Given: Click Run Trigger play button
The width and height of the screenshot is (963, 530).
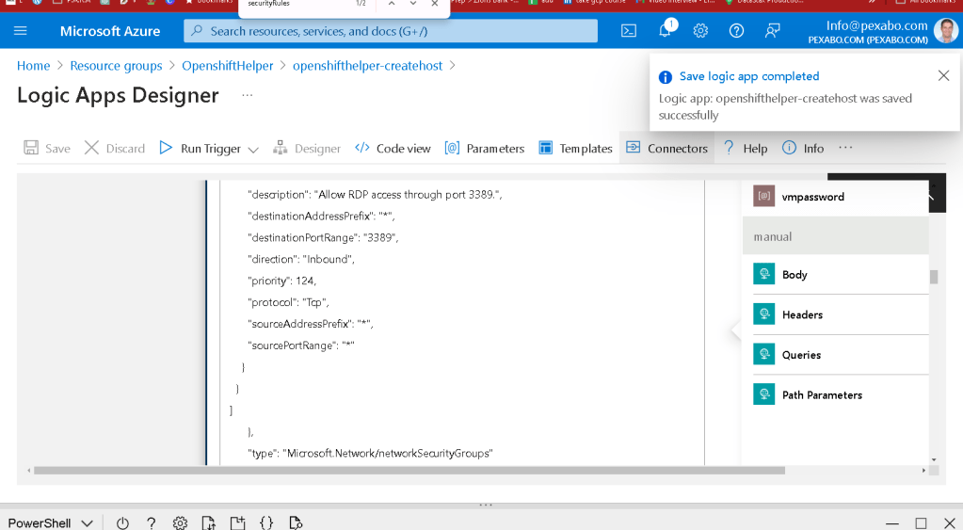Looking at the screenshot, I should [x=166, y=148].
